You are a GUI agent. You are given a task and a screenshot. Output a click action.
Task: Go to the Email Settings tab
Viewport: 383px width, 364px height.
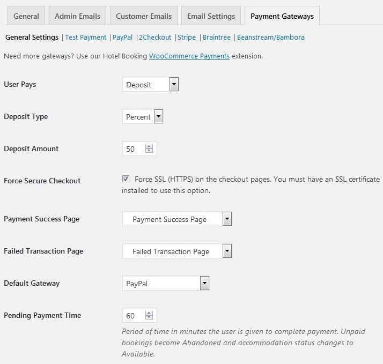pyautogui.click(x=211, y=16)
